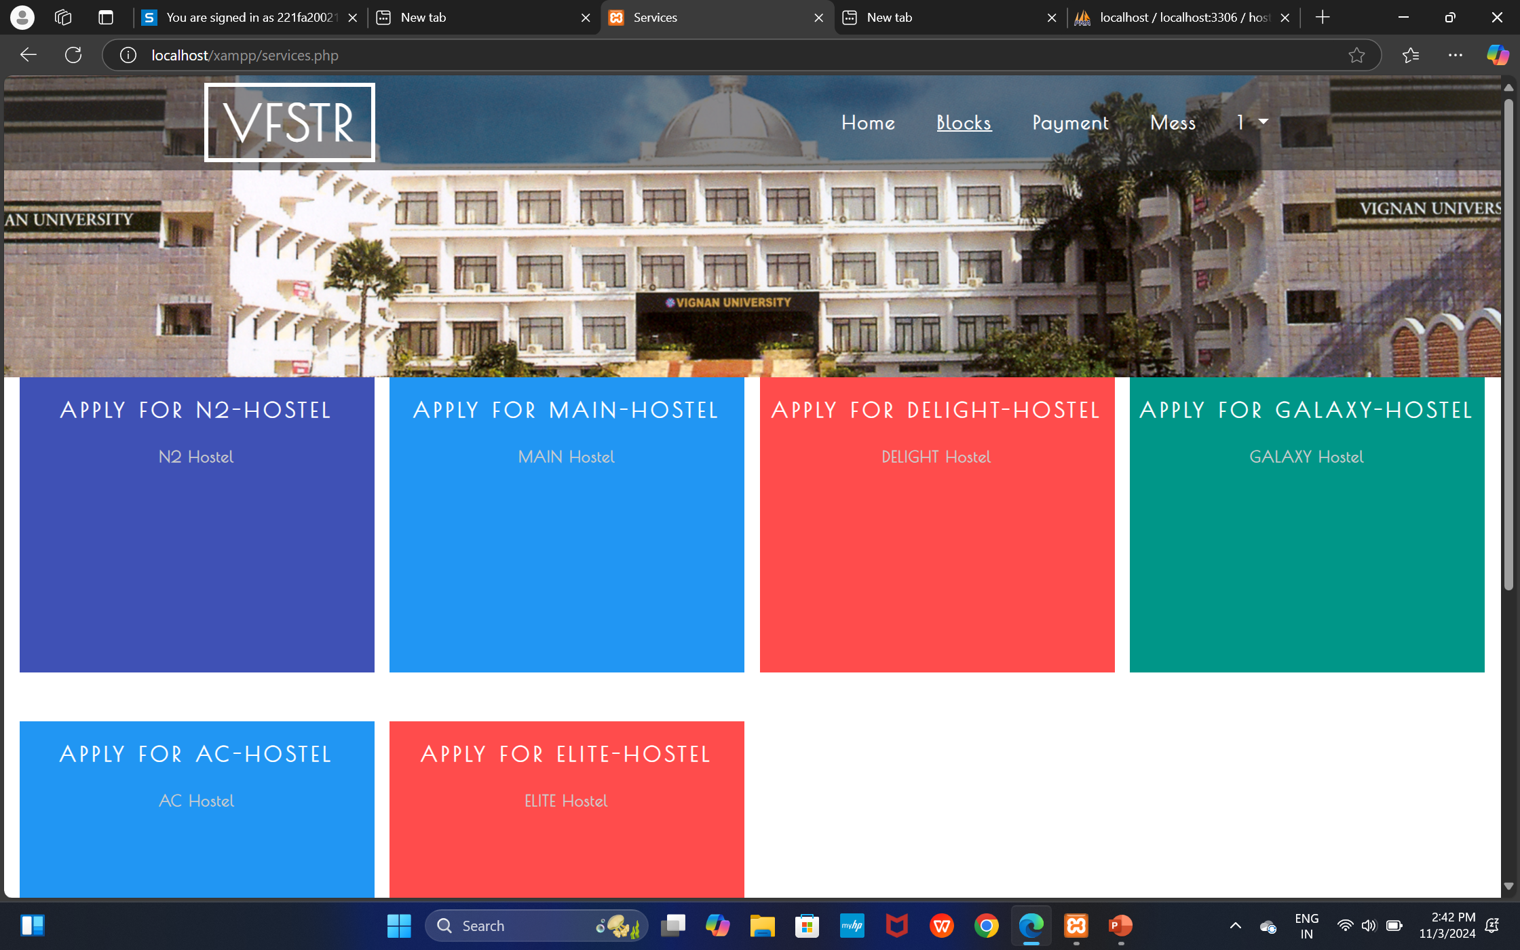Open the battery status icon
This screenshot has width=1520, height=950.
click(x=1394, y=926)
